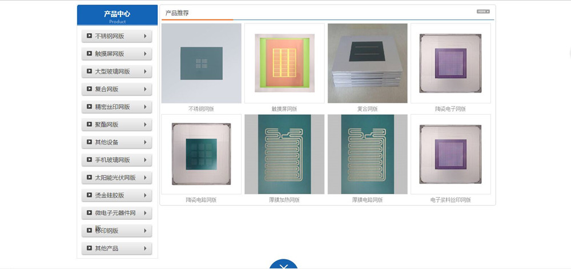The image size is (571, 269).
Task: Expand the arrow on 太阳能光伏网版
Action: (145, 177)
